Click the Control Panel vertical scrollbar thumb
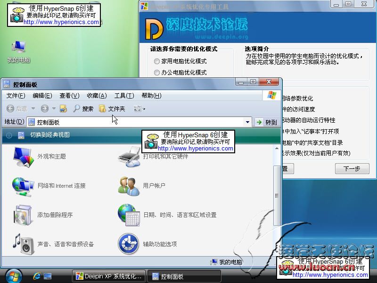Screen dimensions: 377x283 click(x=277, y=195)
